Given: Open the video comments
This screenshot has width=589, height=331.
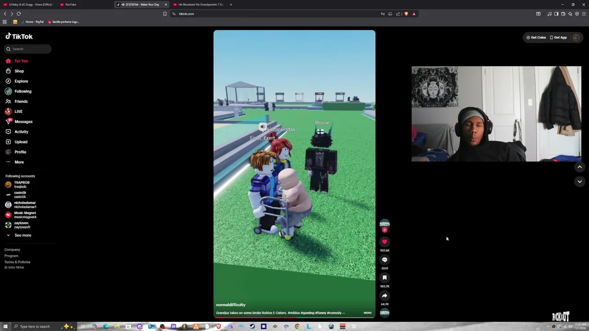Looking at the screenshot, I should [385, 259].
